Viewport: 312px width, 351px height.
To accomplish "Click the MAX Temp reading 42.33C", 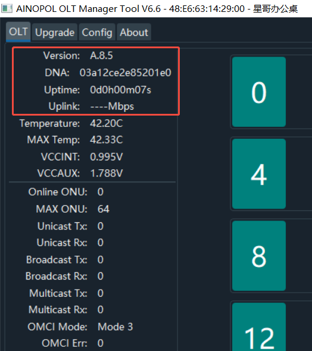I will click(107, 139).
